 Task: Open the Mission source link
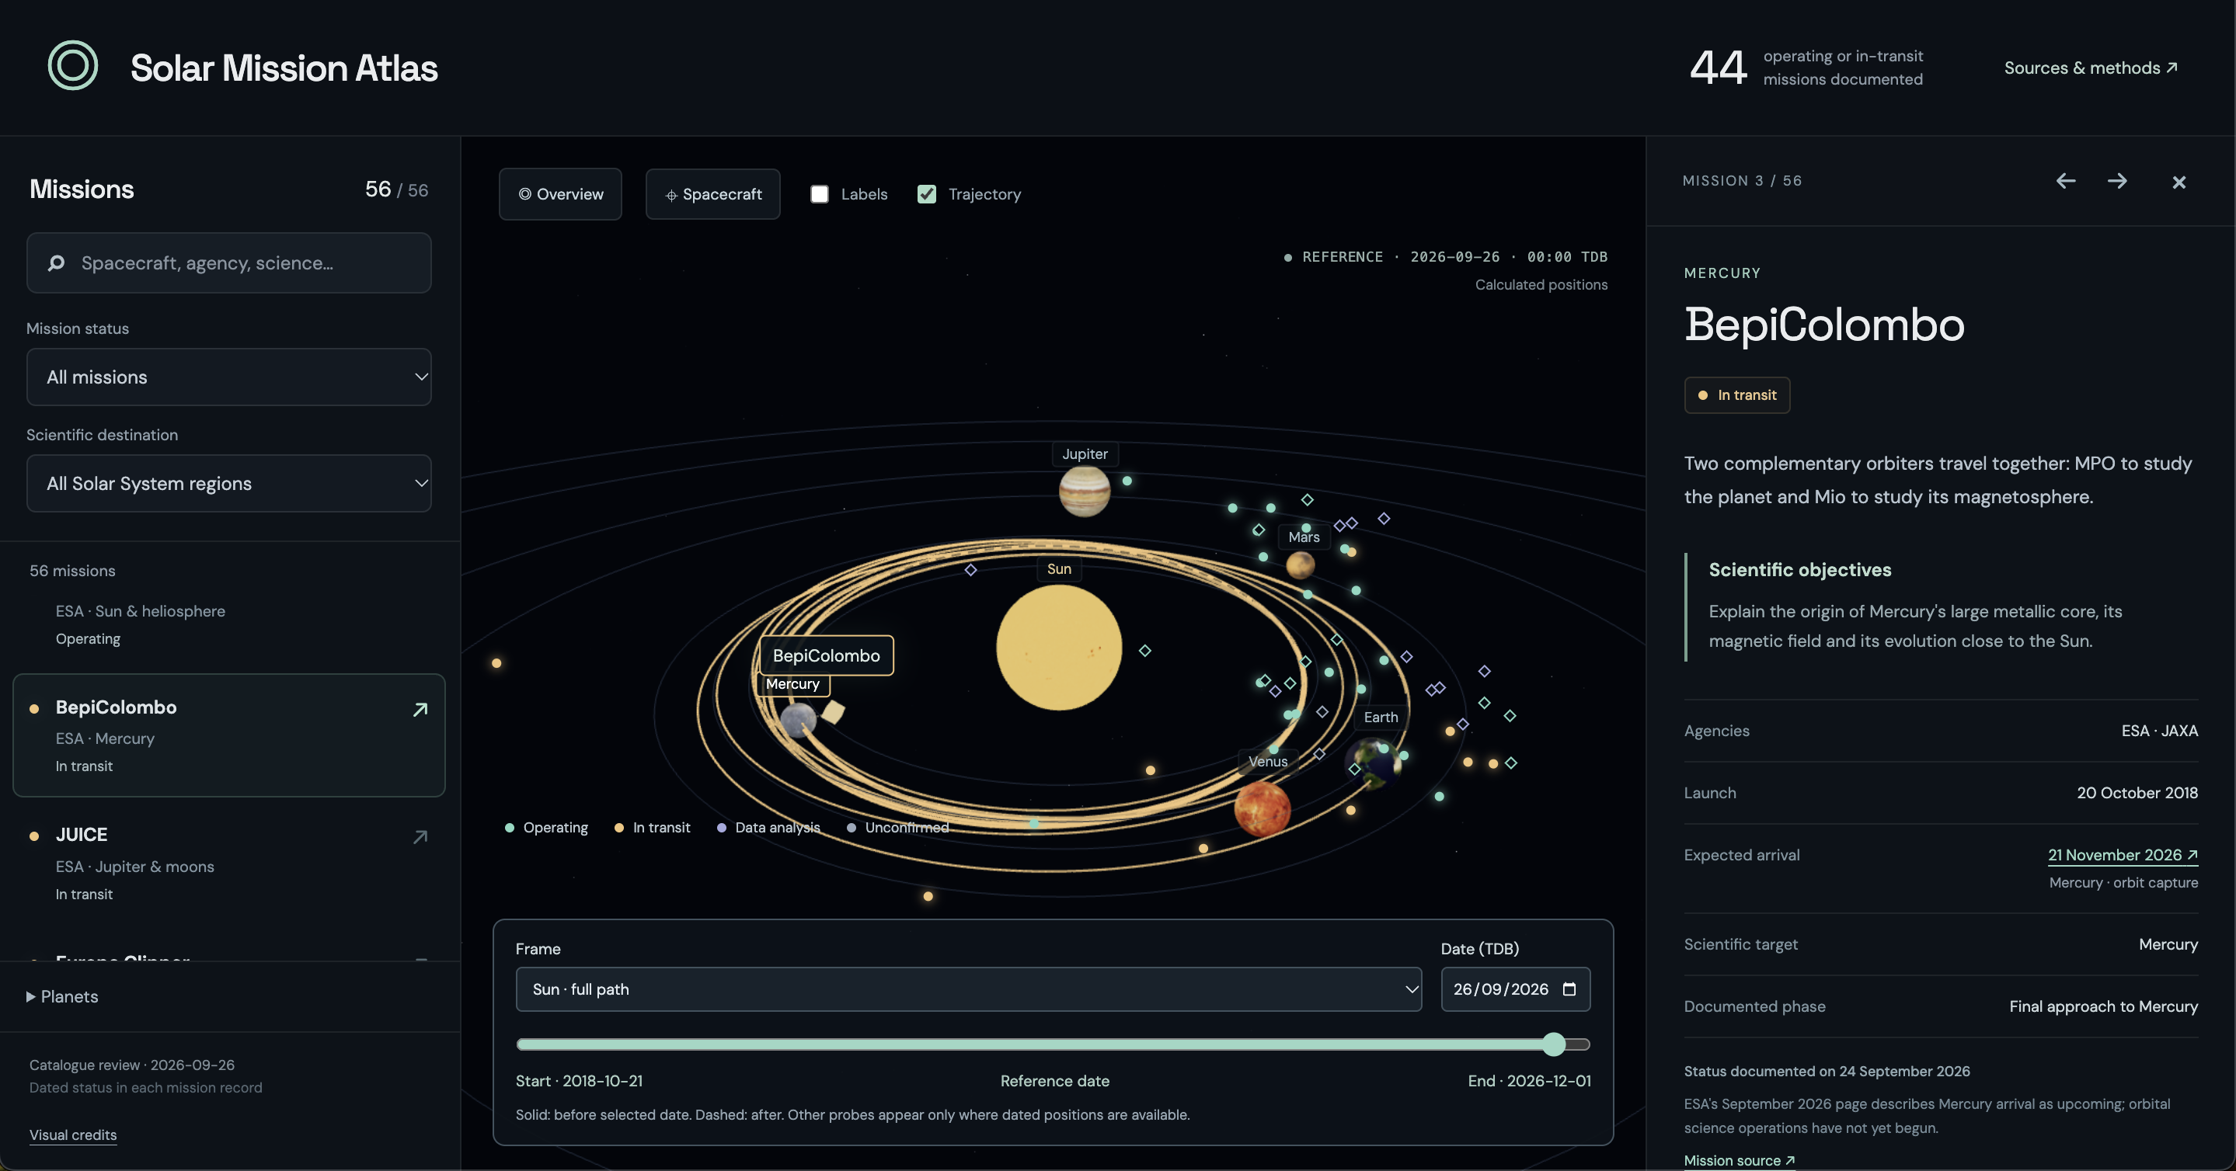click(1740, 1161)
